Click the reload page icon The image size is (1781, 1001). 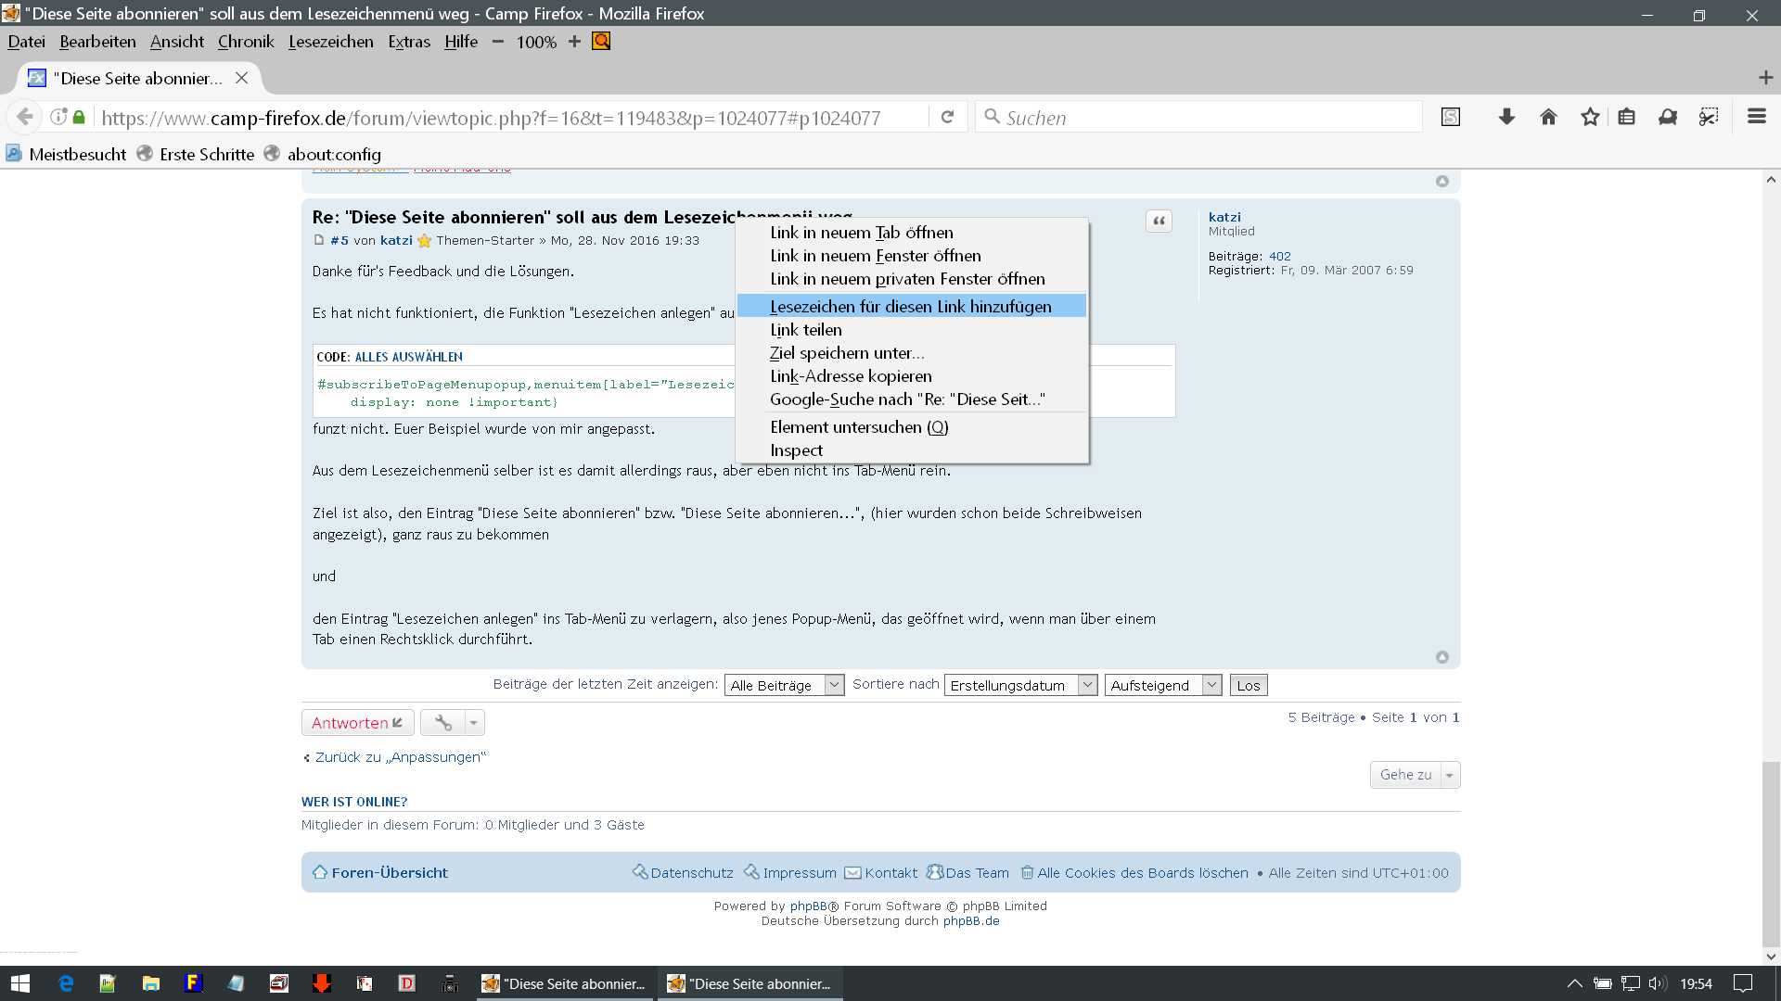coord(947,117)
